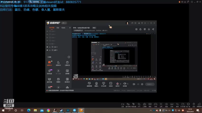Expand the microphone options arrow
202x113 pixels.
coord(120,84)
